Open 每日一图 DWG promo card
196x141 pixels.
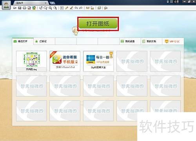(x=98, y=61)
